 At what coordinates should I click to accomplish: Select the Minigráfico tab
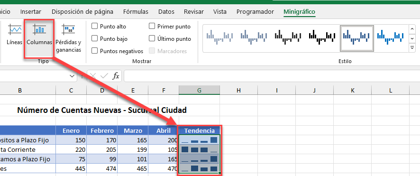300,12
